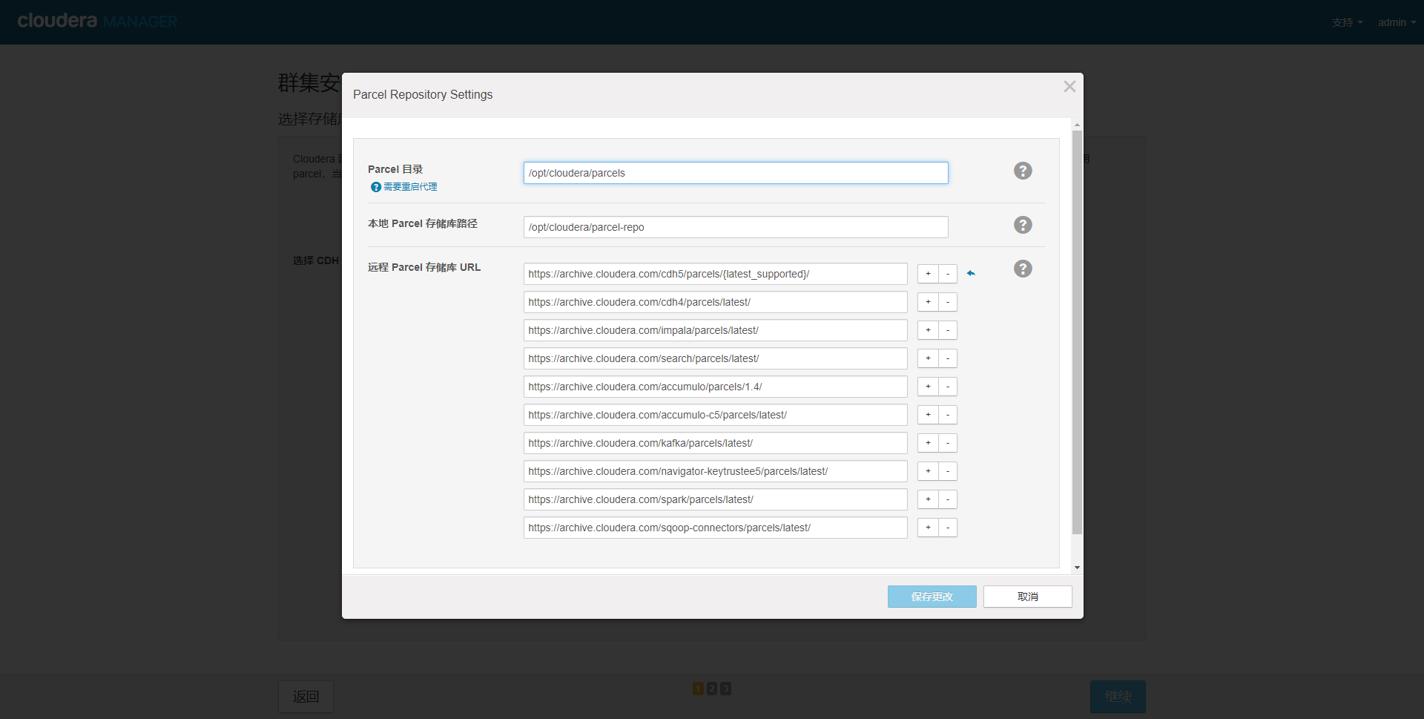Add a row after the cdh4 parcels URL
Screen dimensions: 1424x719
tap(928, 302)
